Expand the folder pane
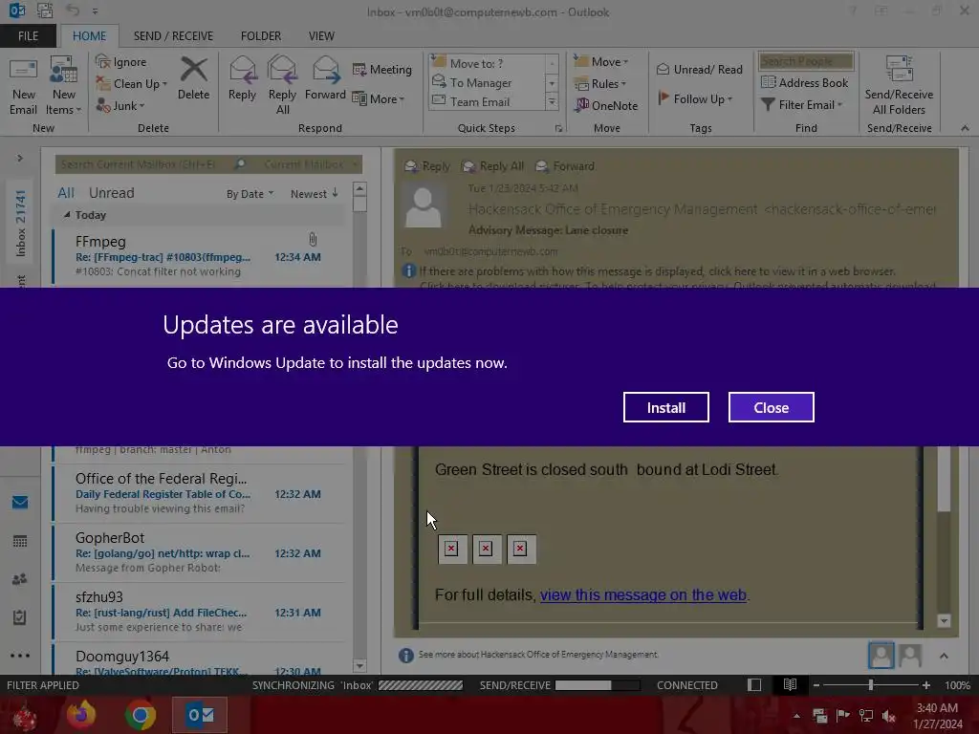The width and height of the screenshot is (979, 734). (x=20, y=158)
